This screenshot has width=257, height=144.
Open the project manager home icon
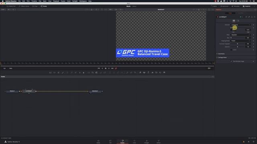coord(249,142)
